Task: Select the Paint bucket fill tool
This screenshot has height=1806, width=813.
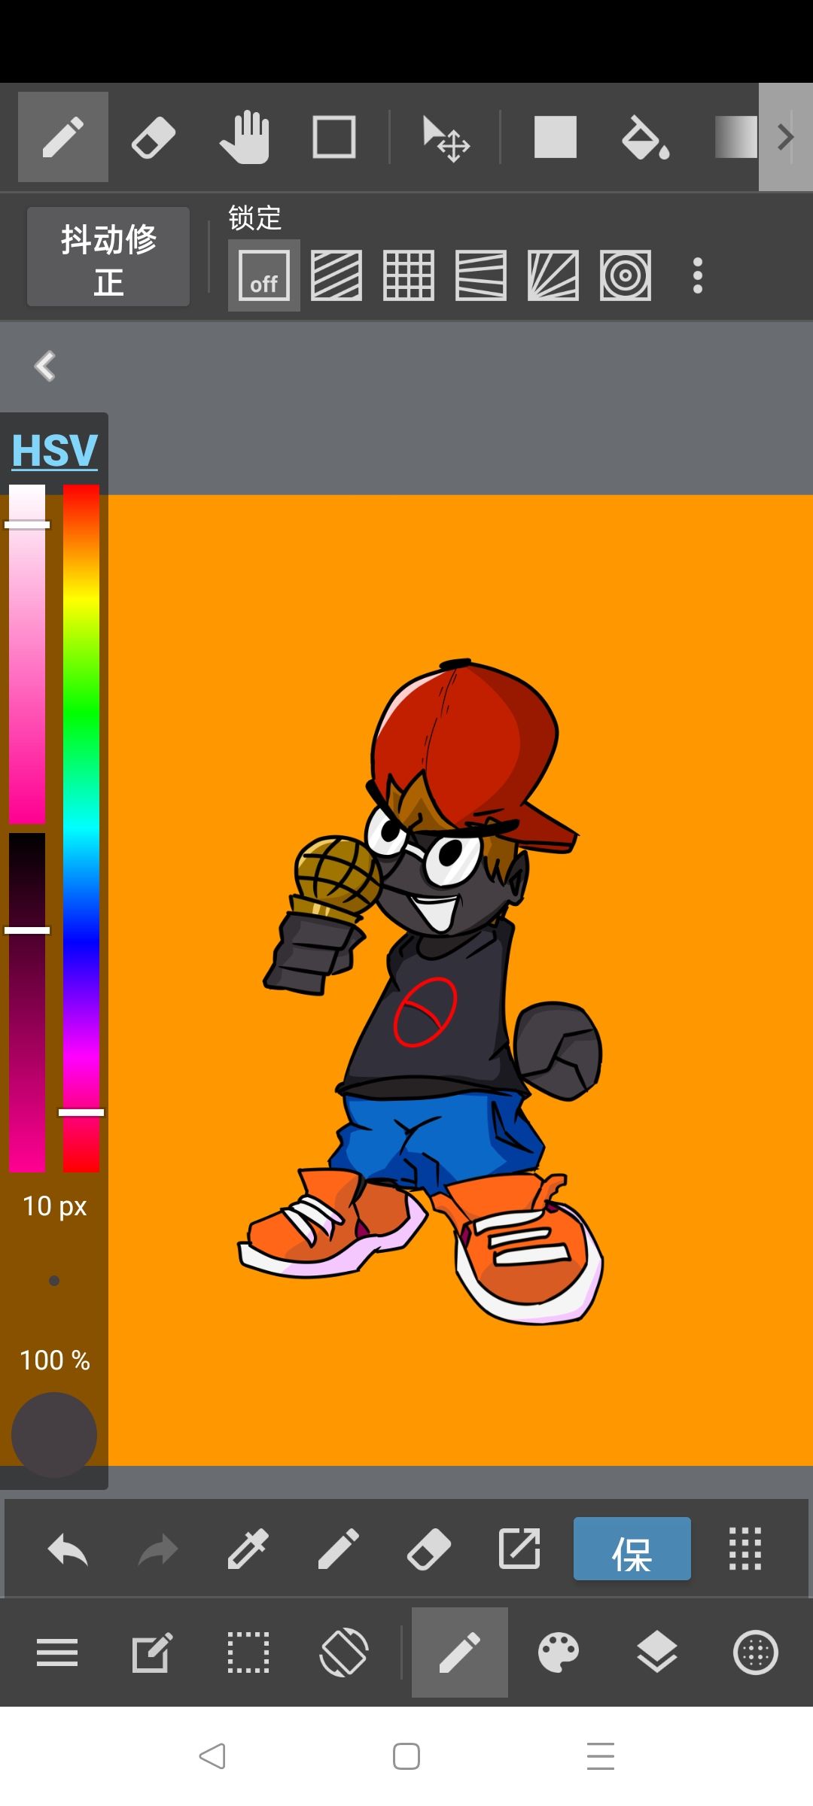Action: point(645,137)
